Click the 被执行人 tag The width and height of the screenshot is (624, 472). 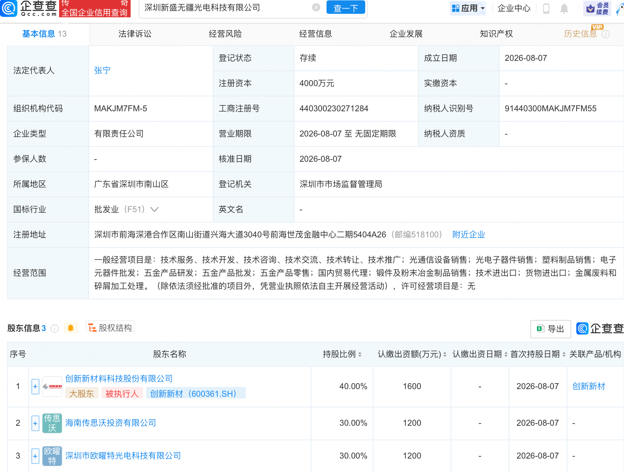point(122,393)
